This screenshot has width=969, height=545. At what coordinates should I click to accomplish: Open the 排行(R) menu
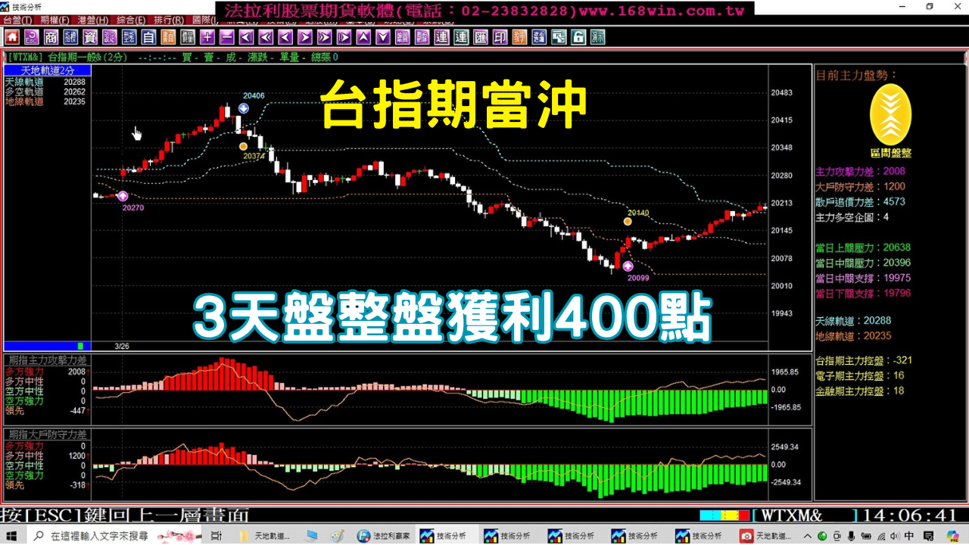coord(168,20)
